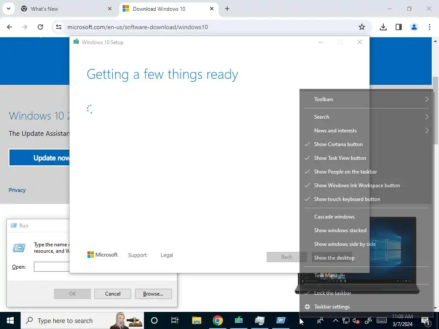Focus the Open field in Run dialog
439x329 pixels.
pyautogui.click(x=51, y=266)
